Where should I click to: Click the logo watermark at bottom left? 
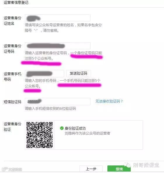(x=12, y=169)
